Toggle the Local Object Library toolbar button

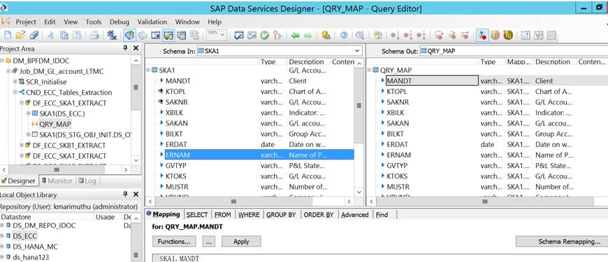[x=129, y=35]
